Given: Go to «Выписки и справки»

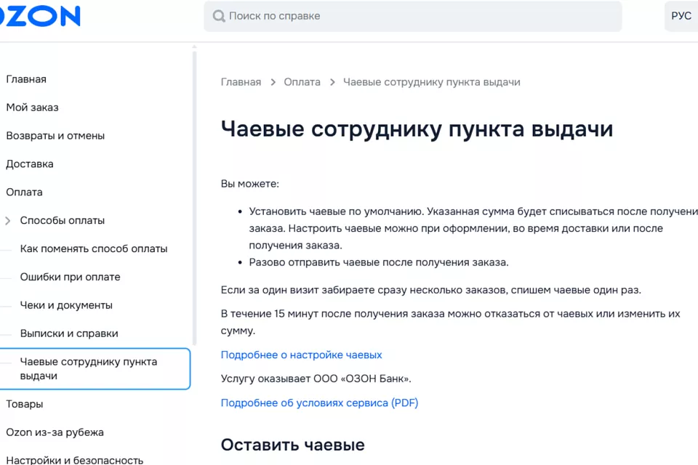Looking at the screenshot, I should click(69, 333).
